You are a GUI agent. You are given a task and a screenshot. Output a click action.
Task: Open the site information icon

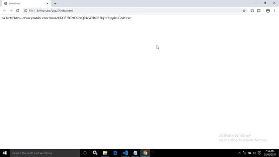26,10
